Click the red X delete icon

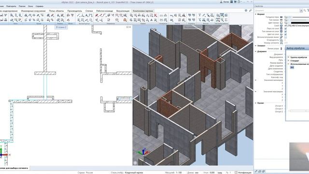pyautogui.click(x=155, y=15)
